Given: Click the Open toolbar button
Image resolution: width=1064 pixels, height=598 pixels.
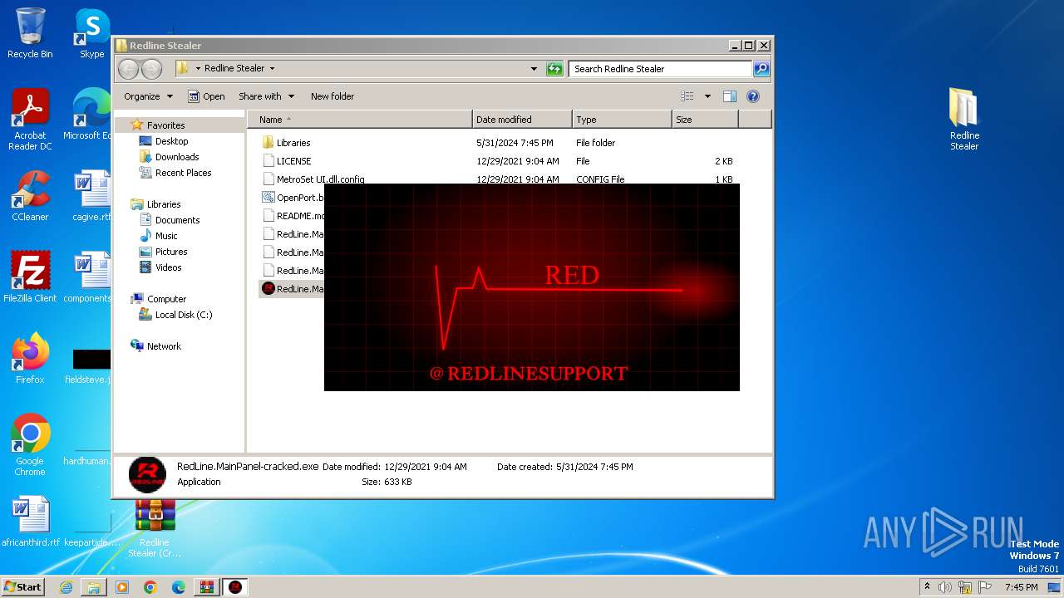Looking at the screenshot, I should (206, 96).
